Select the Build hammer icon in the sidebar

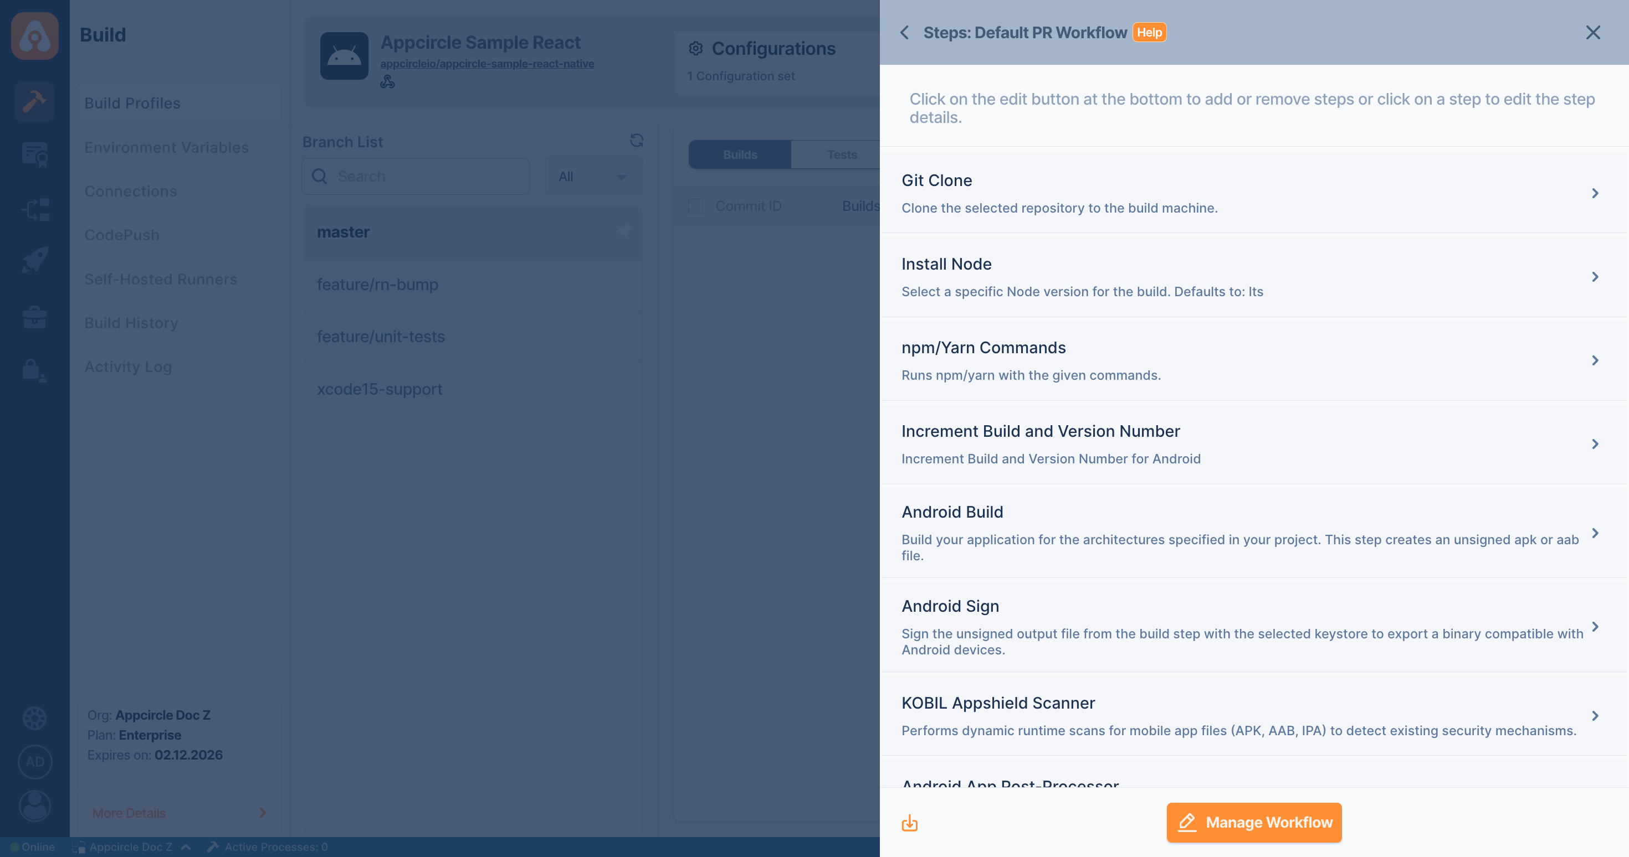[34, 101]
